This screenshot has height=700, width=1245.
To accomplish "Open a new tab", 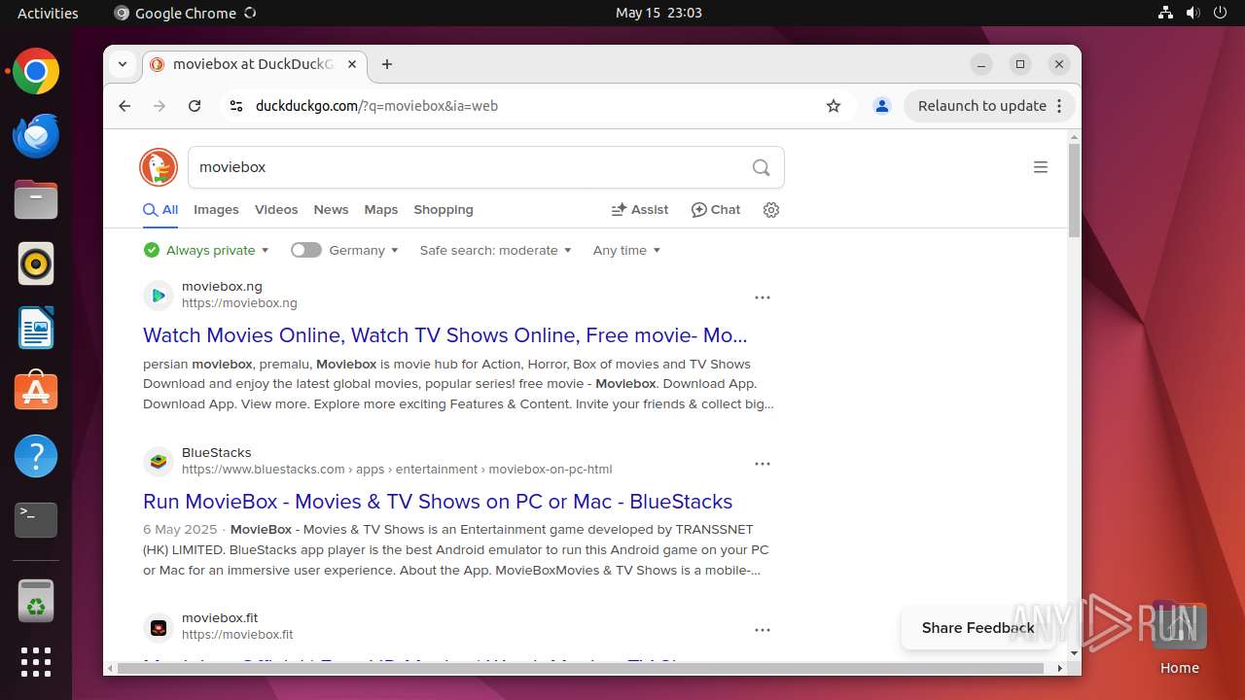I will coord(387,64).
